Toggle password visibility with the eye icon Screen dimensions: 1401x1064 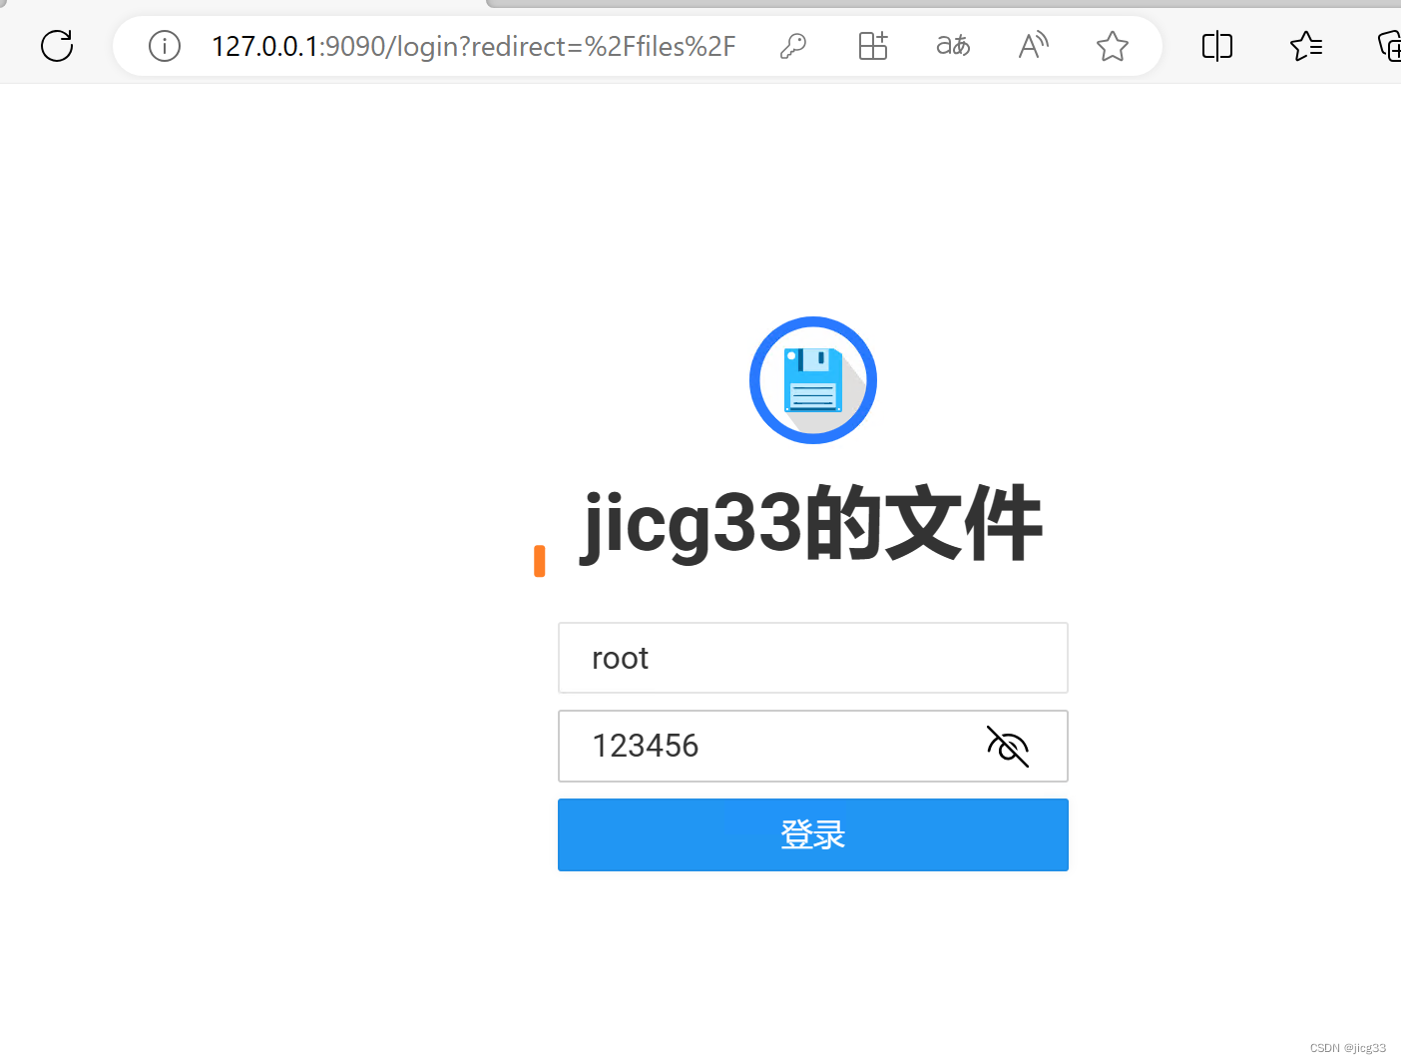(x=1008, y=746)
